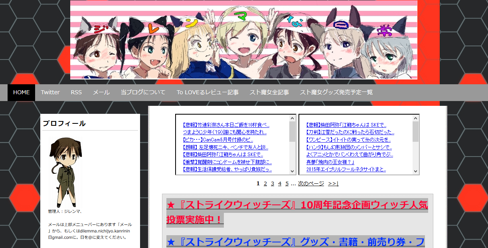Jump to last page with >>| link
Image resolution: width=488 pixels, height=248 pixels.
coord(333,184)
